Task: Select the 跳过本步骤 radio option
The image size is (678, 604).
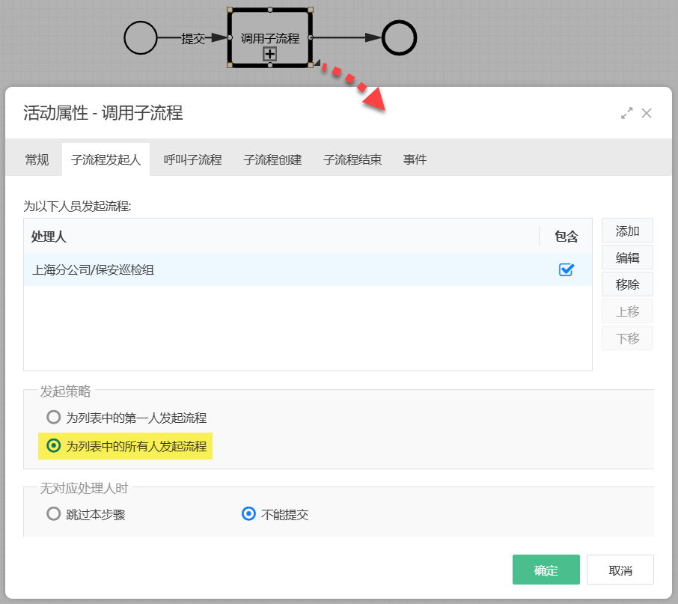Action: pos(53,513)
